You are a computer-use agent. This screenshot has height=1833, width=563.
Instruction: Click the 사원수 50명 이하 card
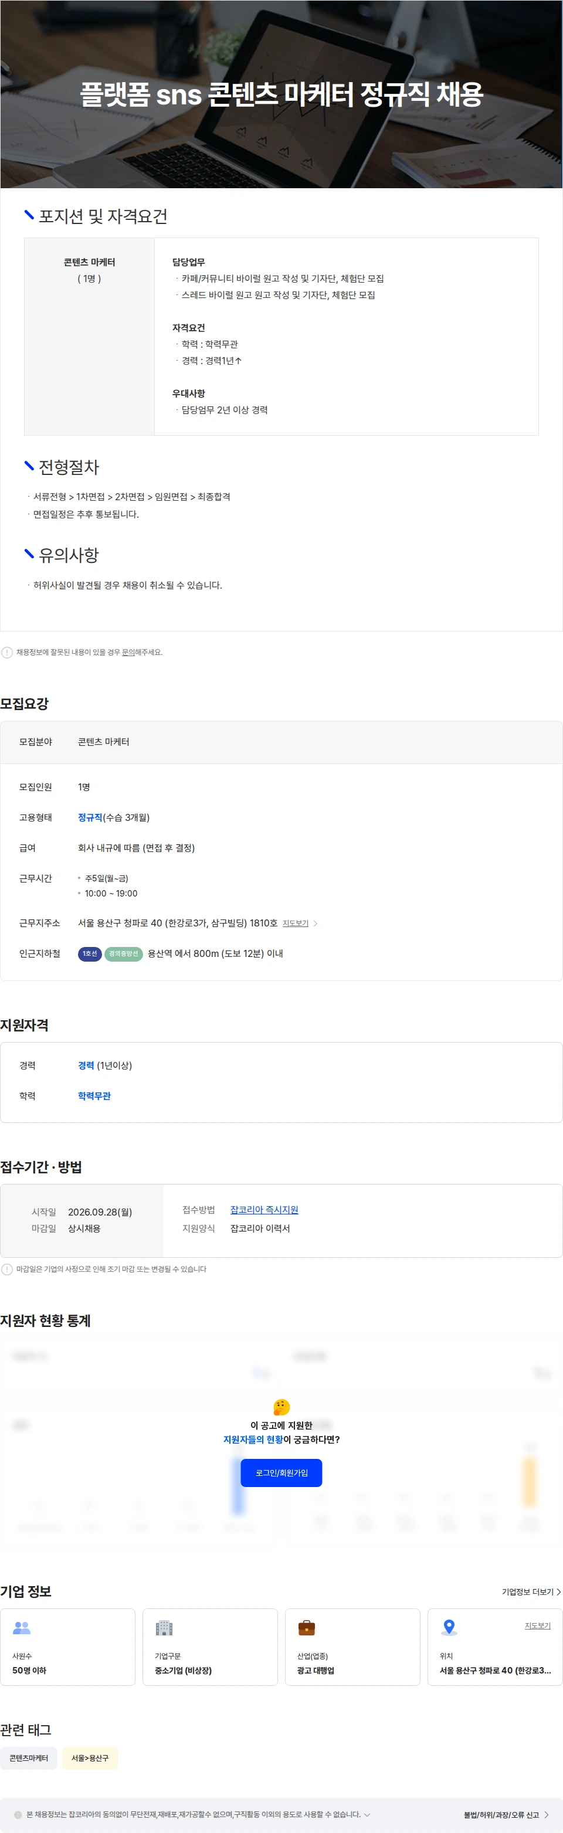coord(67,1647)
